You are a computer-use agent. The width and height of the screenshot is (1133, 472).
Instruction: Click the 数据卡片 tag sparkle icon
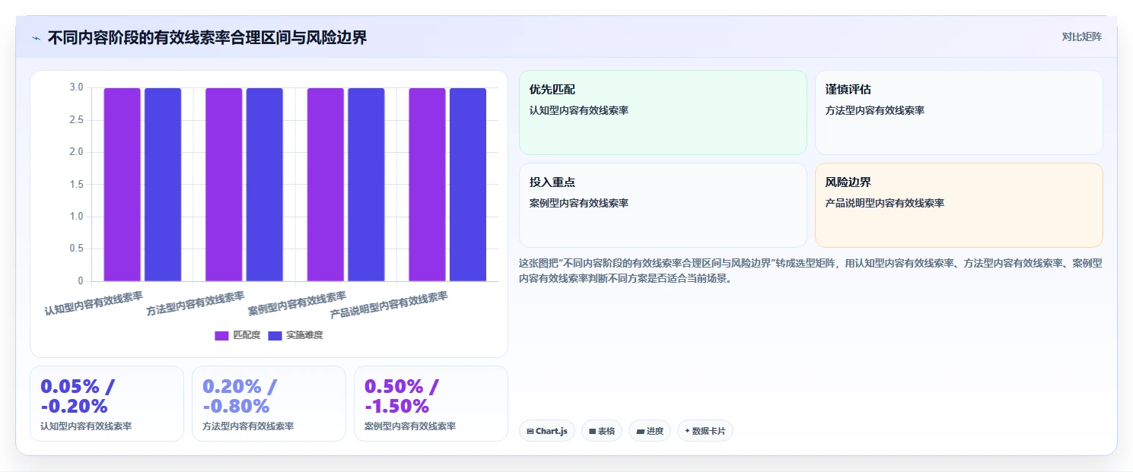pos(687,431)
